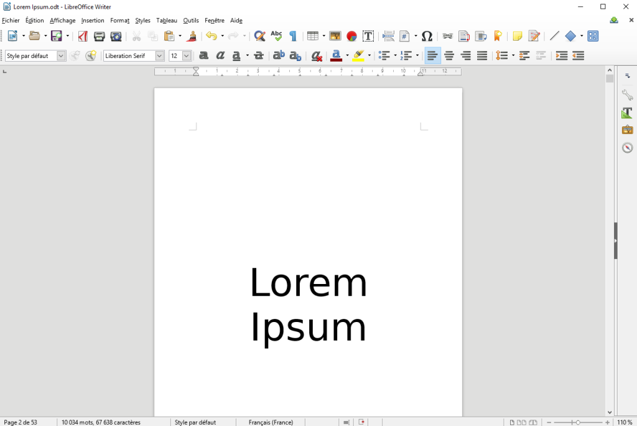The height and width of the screenshot is (426, 637).
Task: Toggle track changes recording
Action: point(534,36)
